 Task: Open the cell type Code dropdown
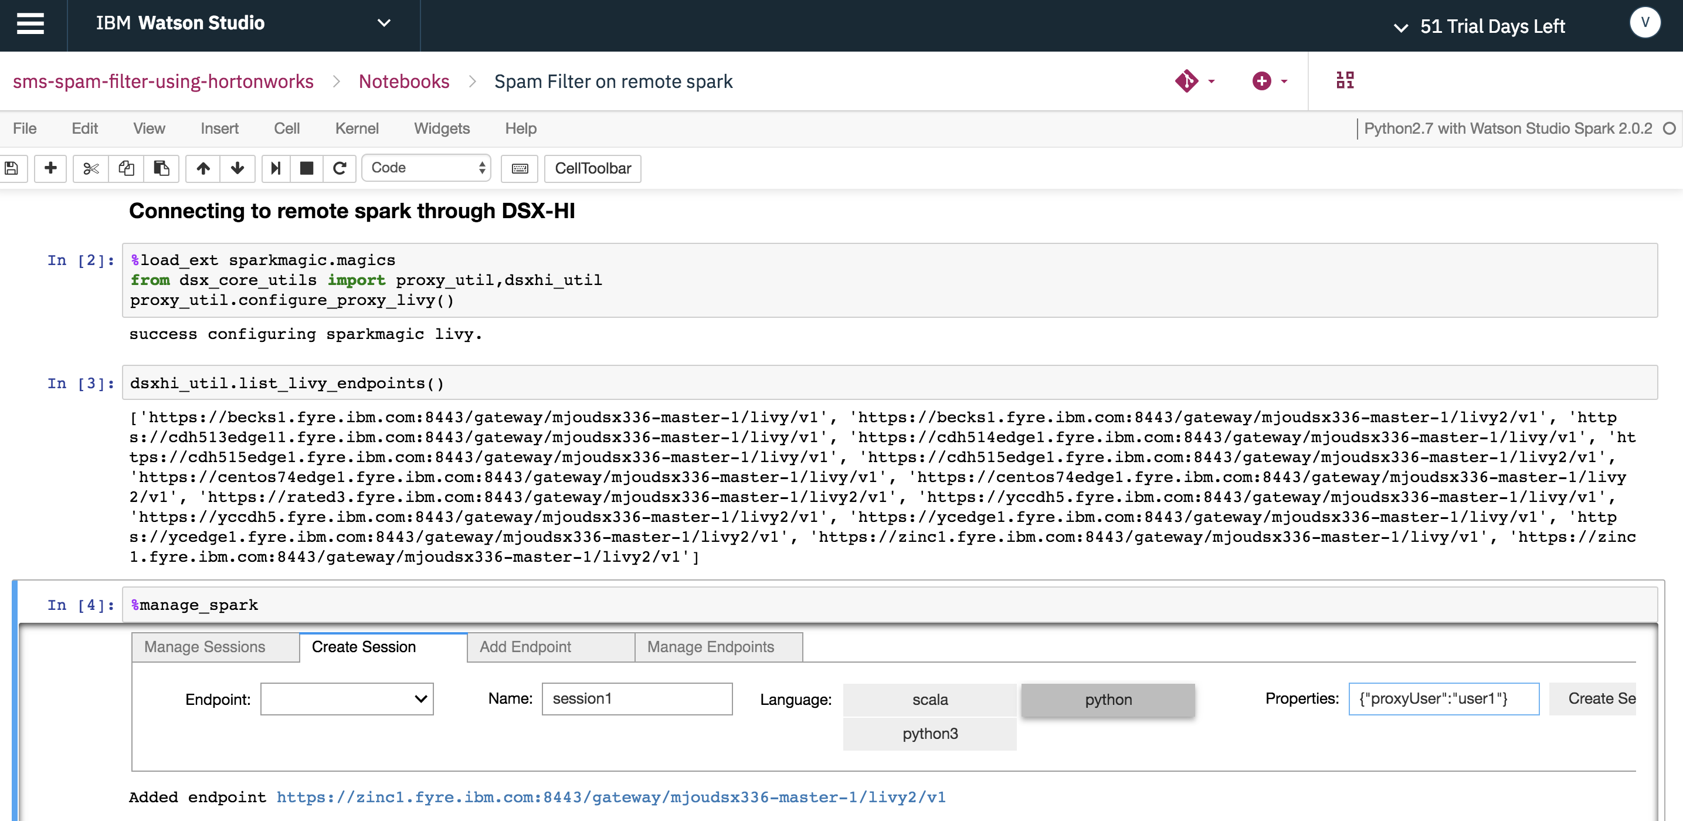point(426,168)
